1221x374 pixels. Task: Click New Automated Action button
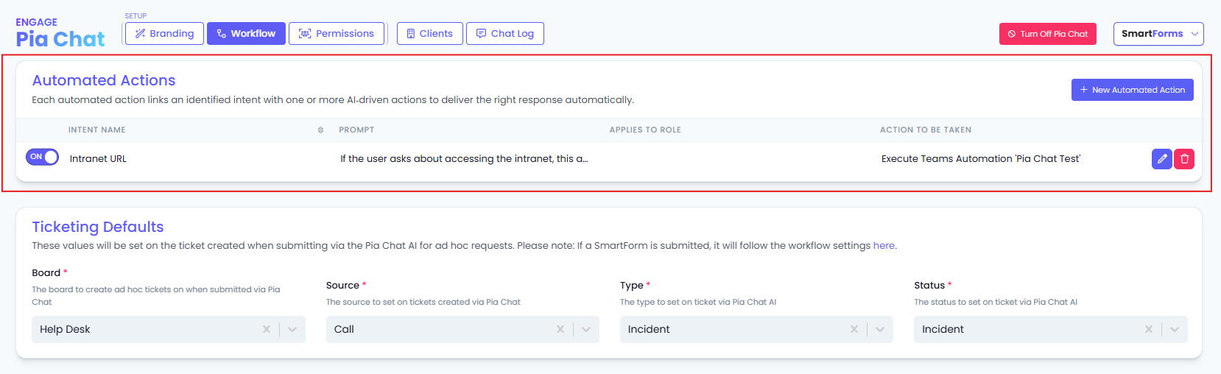pyautogui.click(x=1132, y=90)
